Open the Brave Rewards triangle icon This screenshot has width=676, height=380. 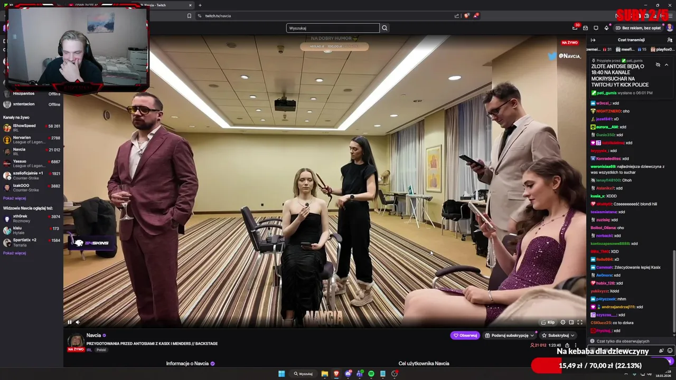[476, 16]
